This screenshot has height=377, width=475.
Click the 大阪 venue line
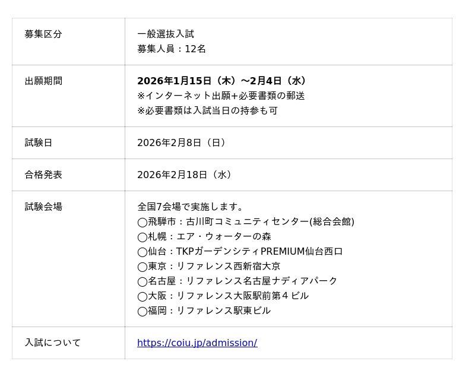(223, 296)
